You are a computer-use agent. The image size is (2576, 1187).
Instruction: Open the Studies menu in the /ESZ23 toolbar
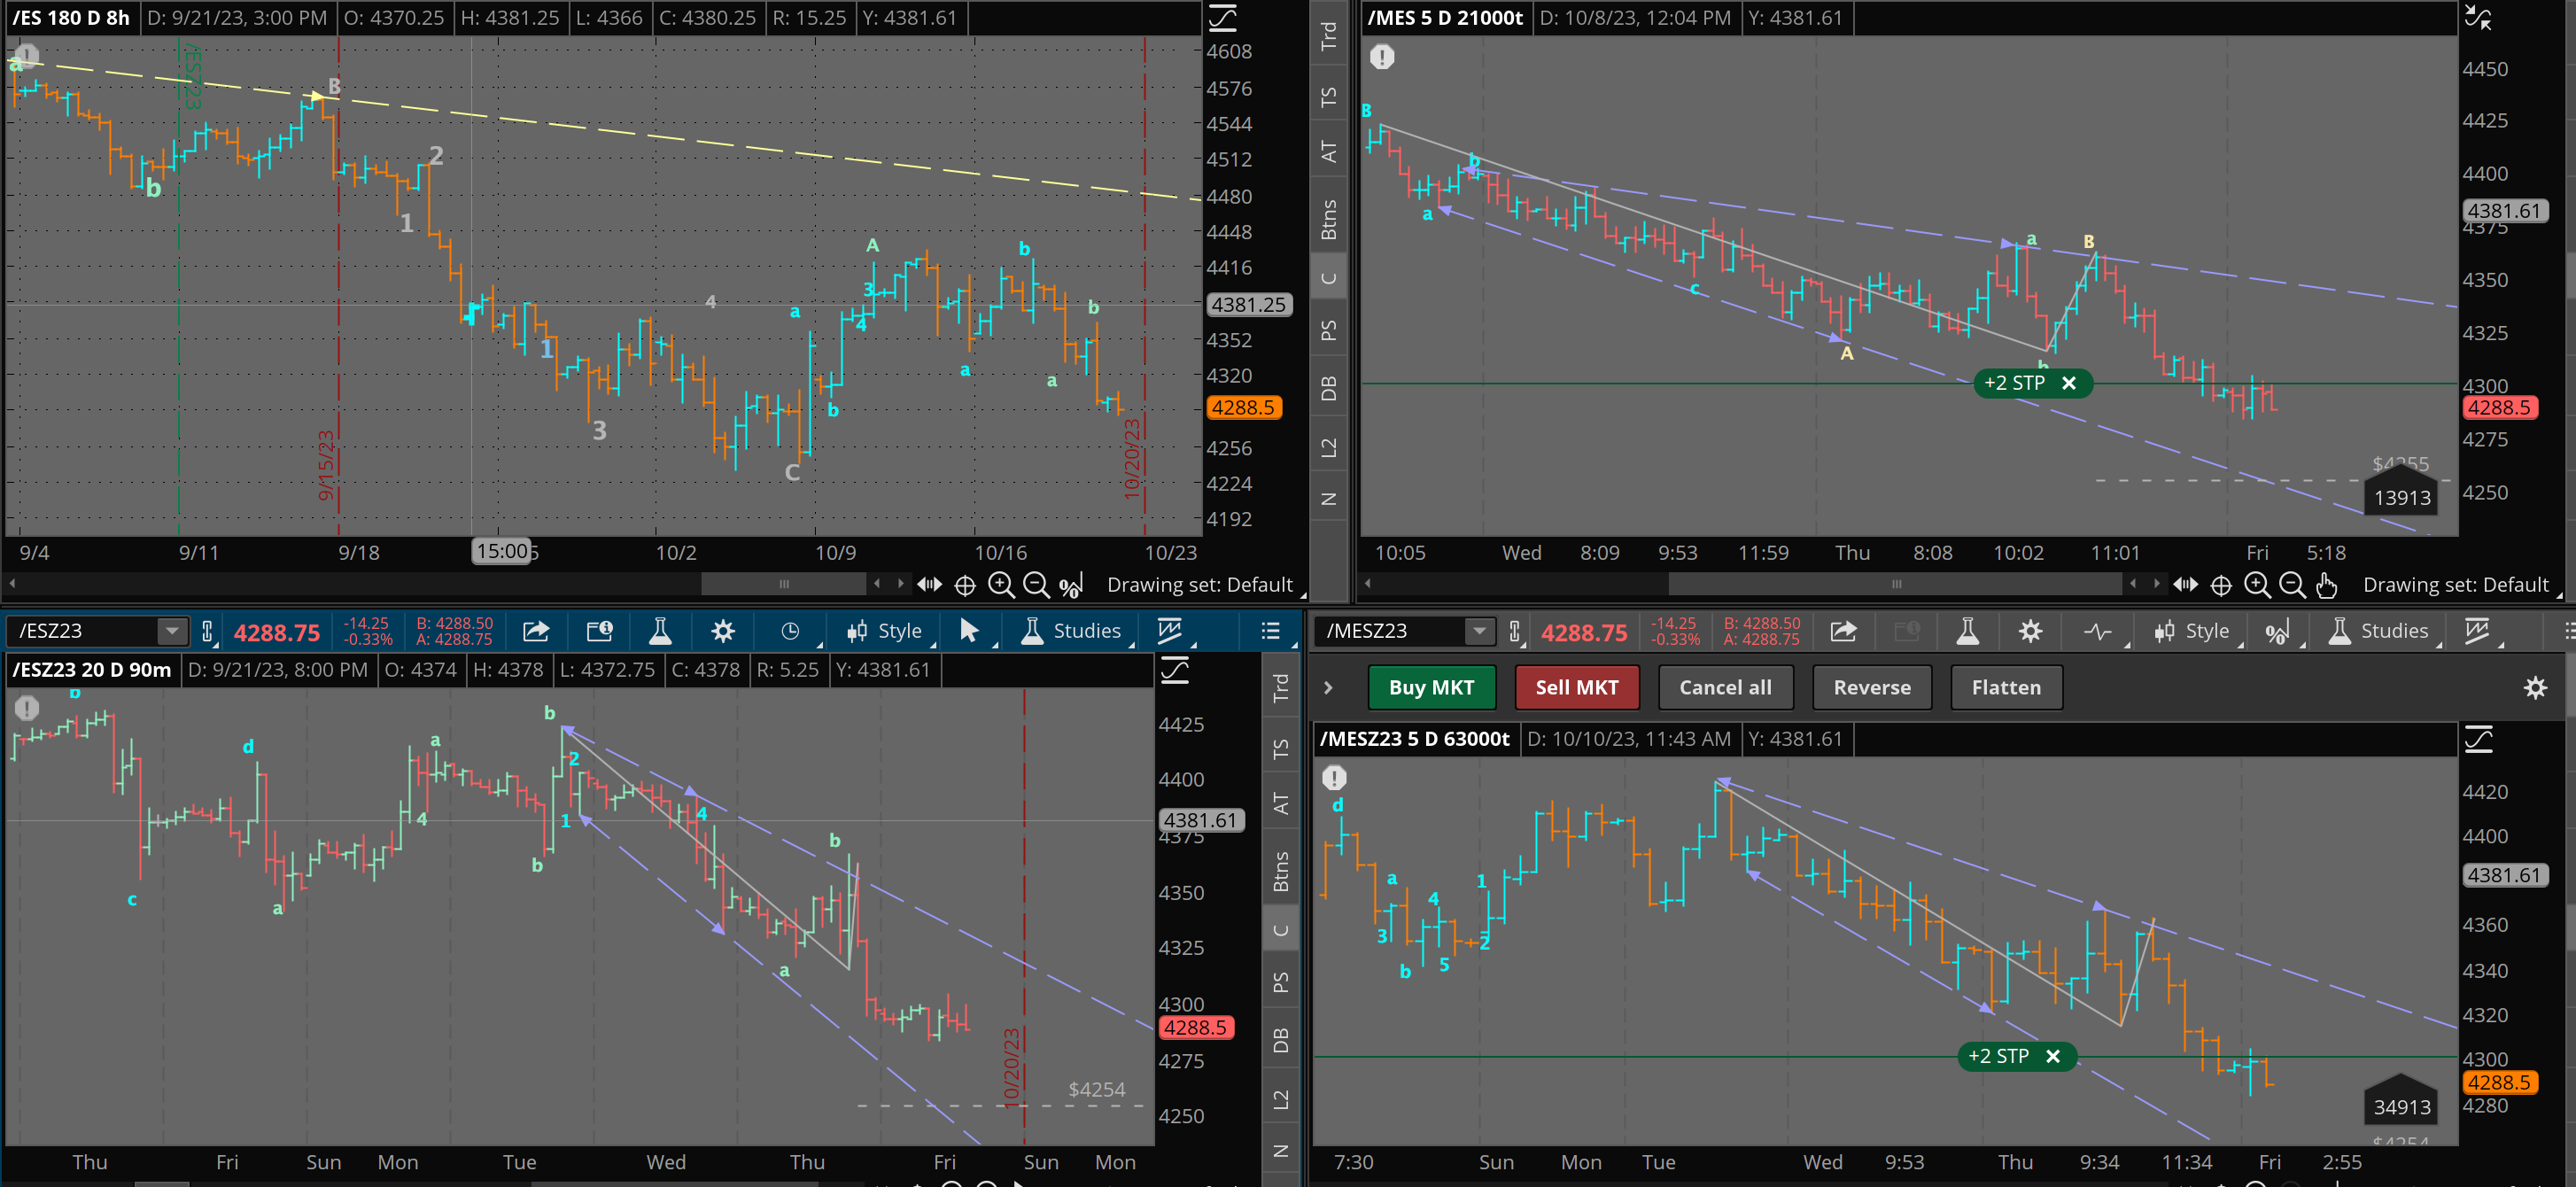click(1072, 631)
